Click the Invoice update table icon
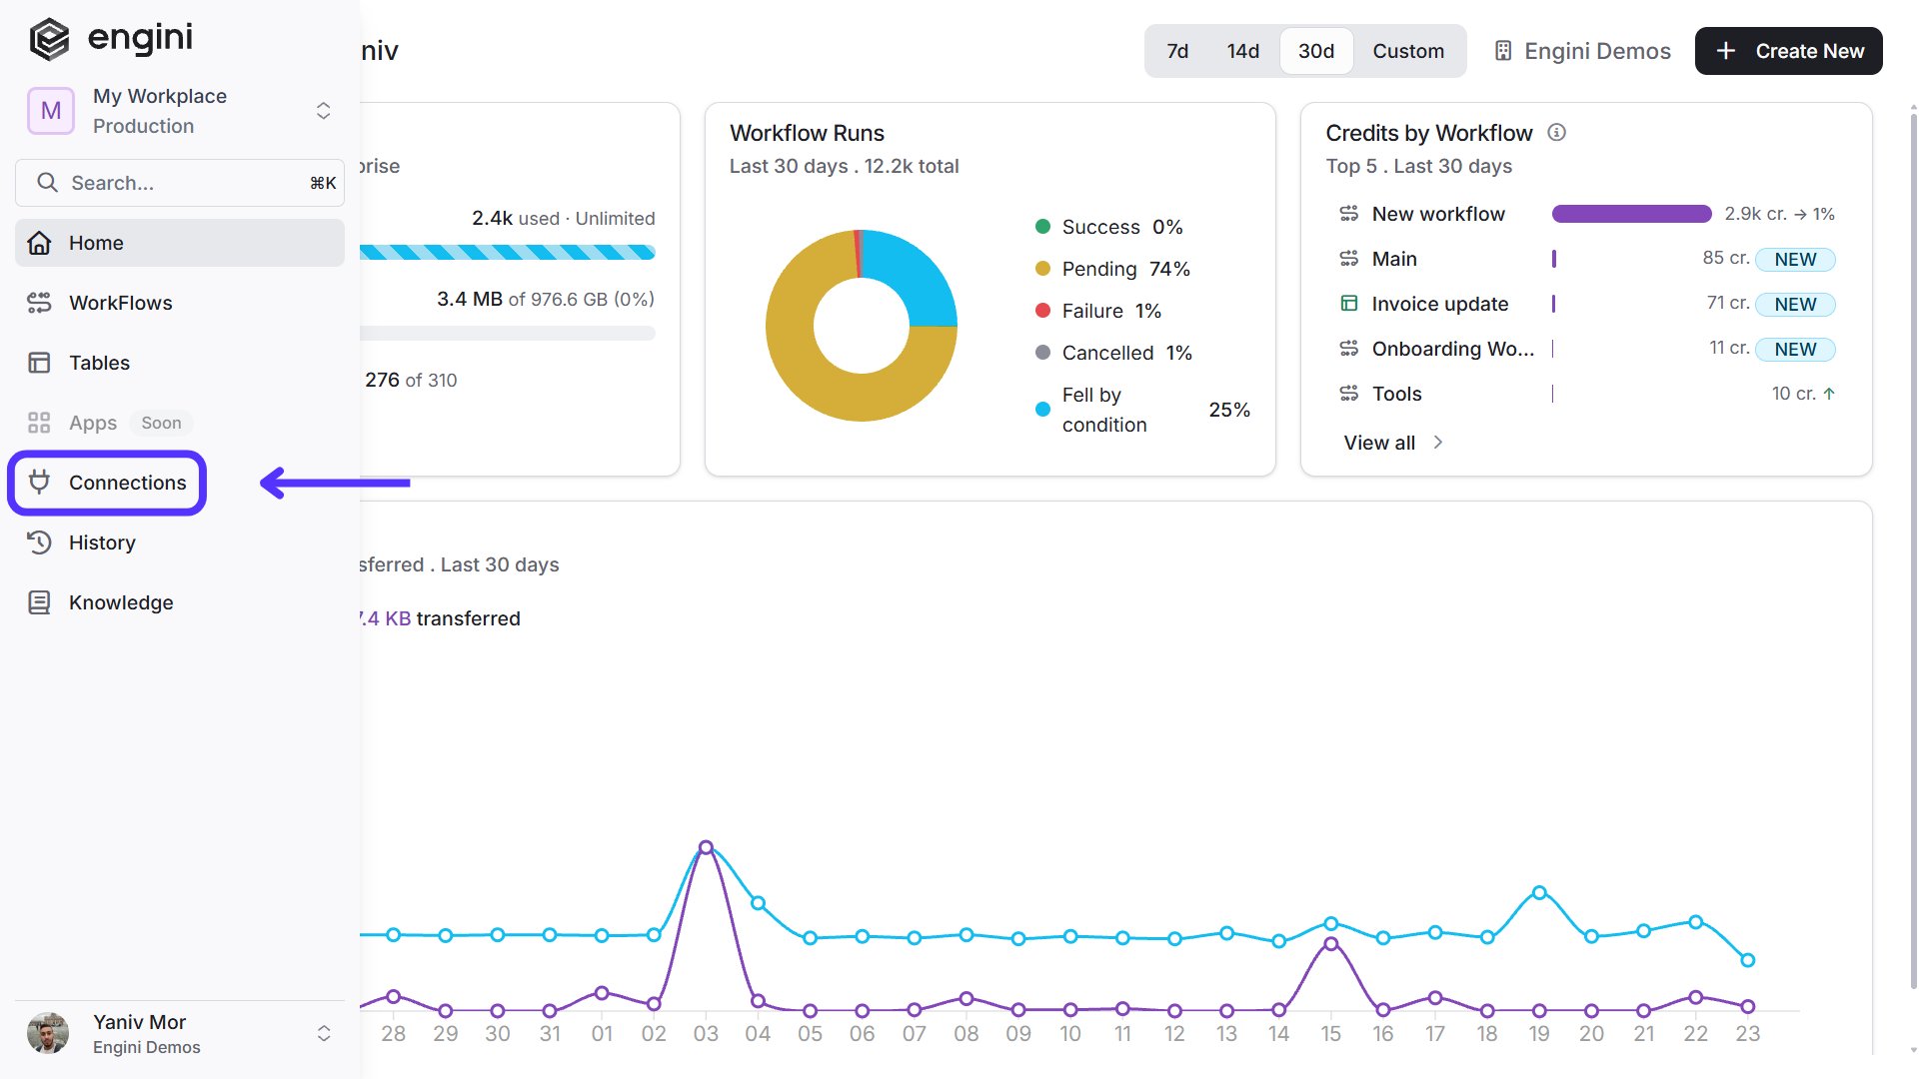 (1348, 304)
